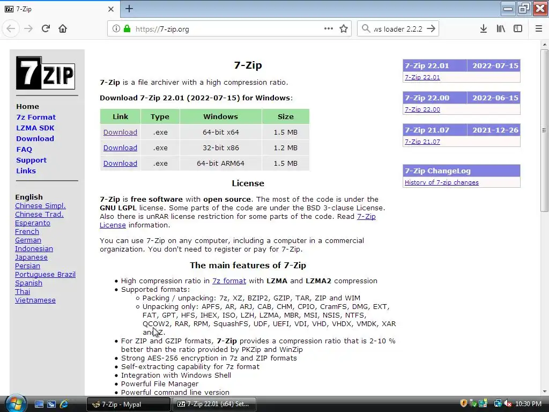
Task: View the green padlock connection details
Action: [127, 29]
